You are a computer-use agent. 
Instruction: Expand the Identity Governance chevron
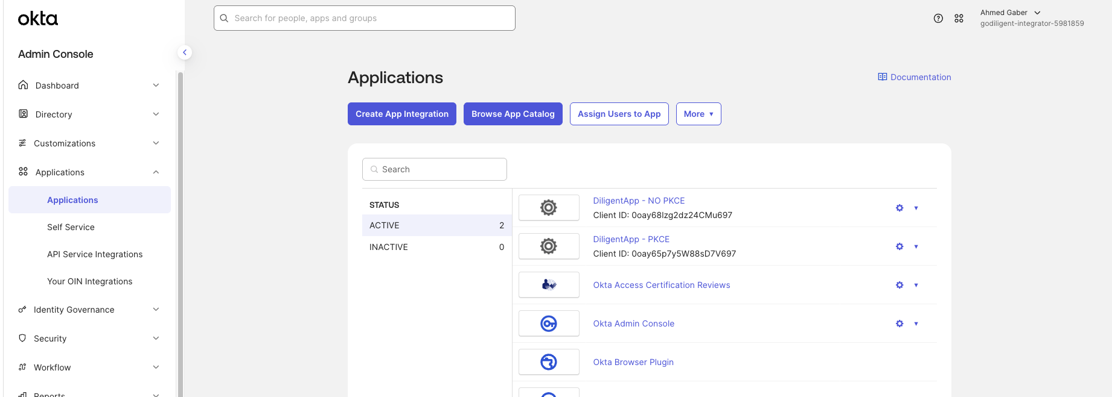(156, 309)
